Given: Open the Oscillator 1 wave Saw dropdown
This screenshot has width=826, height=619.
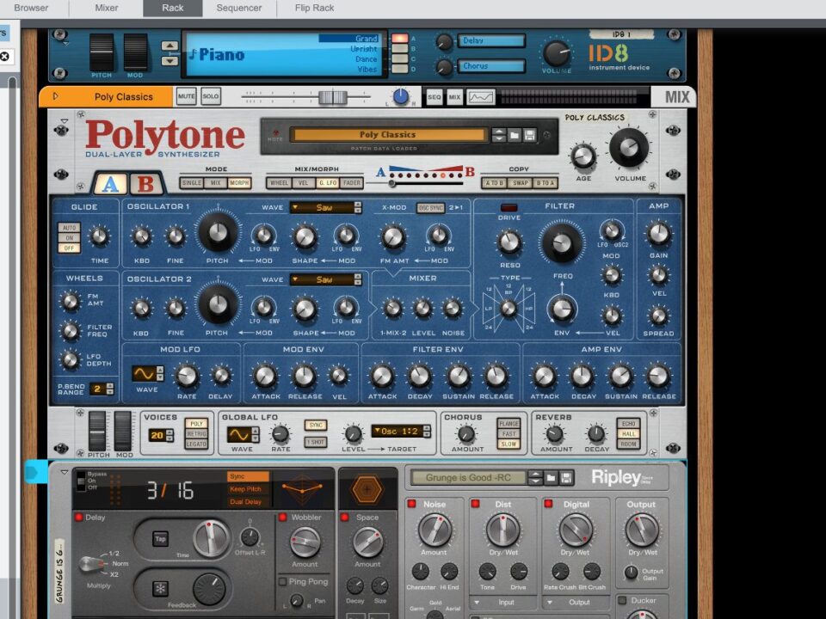Looking at the screenshot, I should 325,207.
